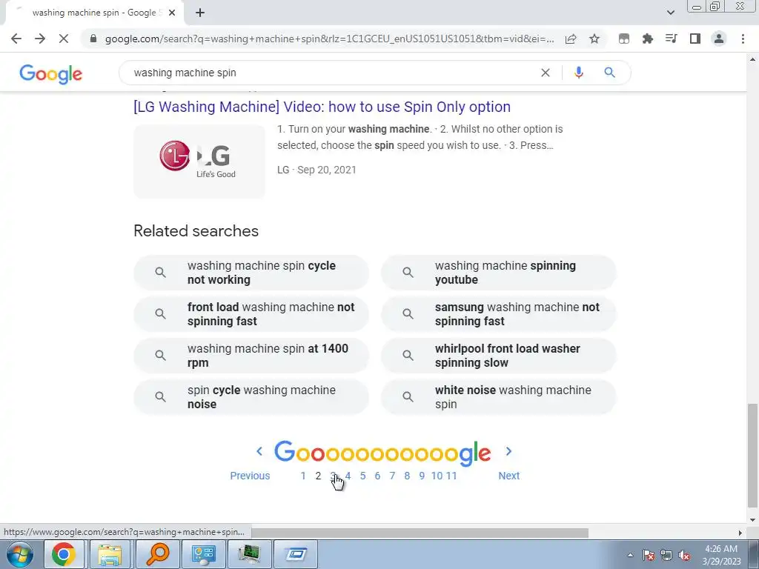Click the muted volume tray icon

[x=684, y=556]
